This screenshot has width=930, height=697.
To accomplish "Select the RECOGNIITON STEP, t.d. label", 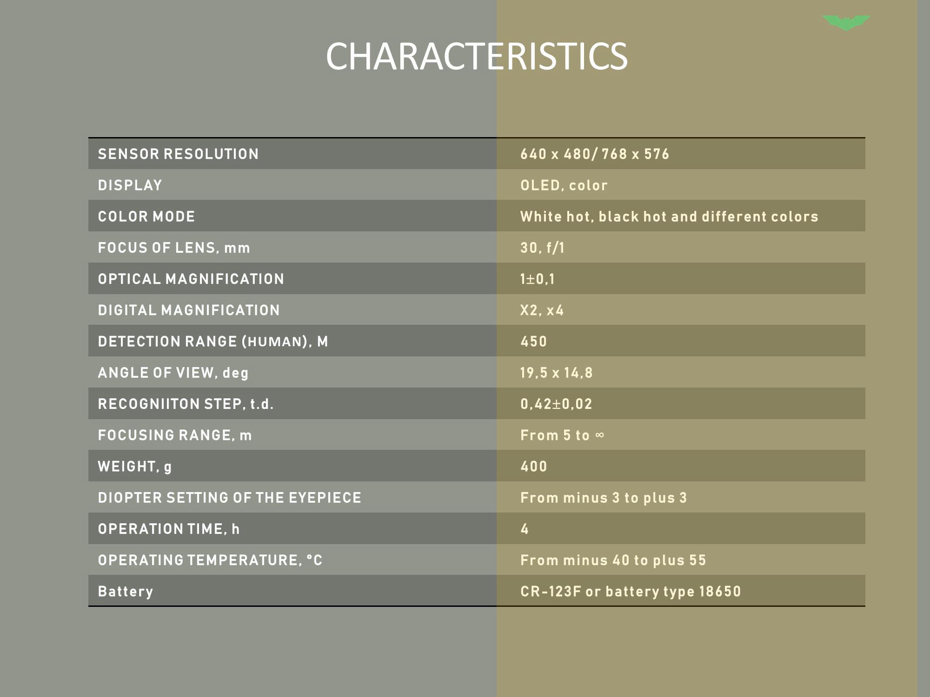I will (x=186, y=404).
